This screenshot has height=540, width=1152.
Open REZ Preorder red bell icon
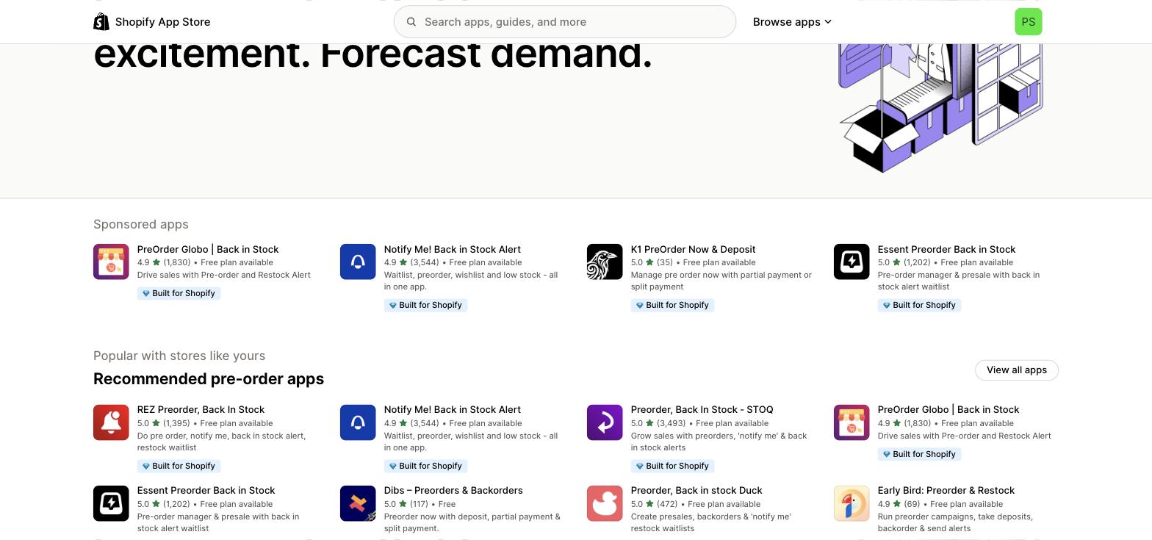point(111,422)
